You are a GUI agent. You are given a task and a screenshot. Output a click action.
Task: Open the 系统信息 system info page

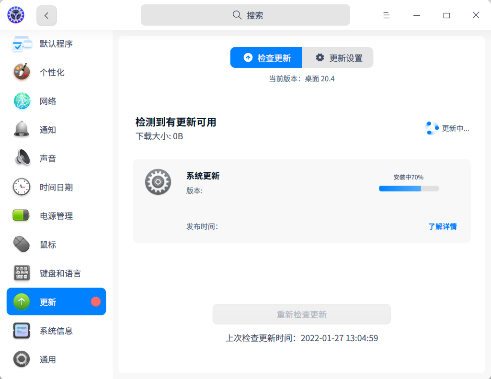click(x=56, y=331)
